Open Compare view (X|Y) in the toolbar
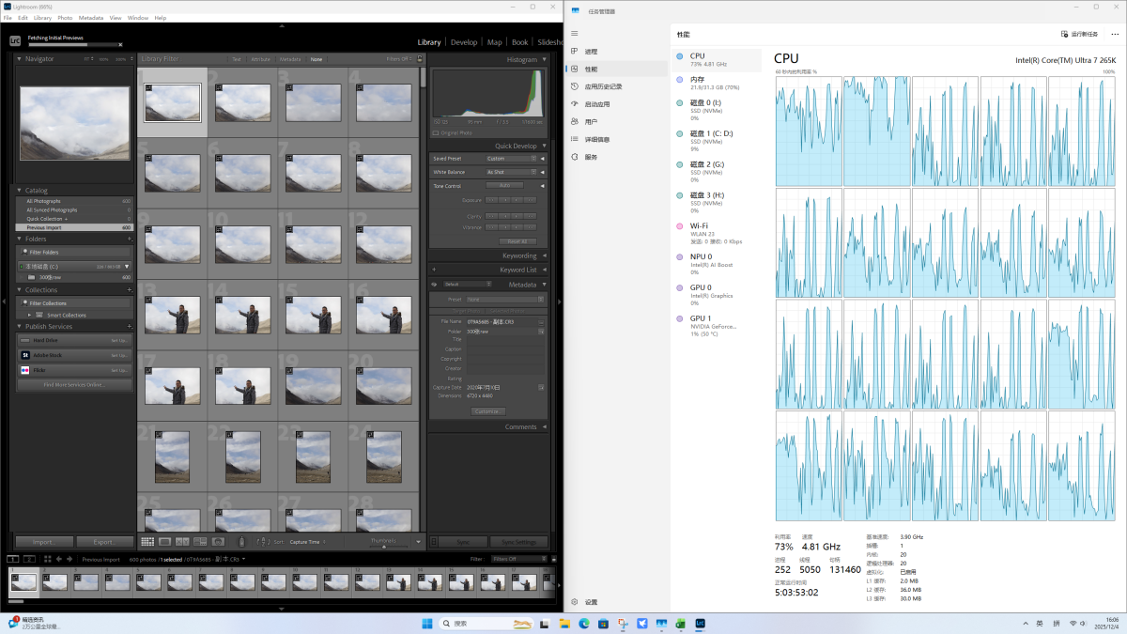The height and width of the screenshot is (634, 1127). pyautogui.click(x=182, y=542)
